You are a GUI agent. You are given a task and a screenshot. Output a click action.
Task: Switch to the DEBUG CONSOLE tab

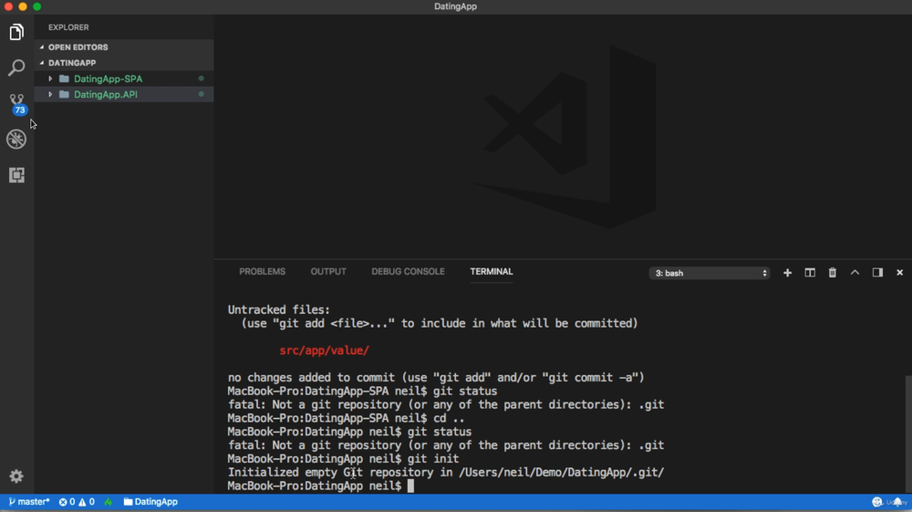pyautogui.click(x=408, y=272)
